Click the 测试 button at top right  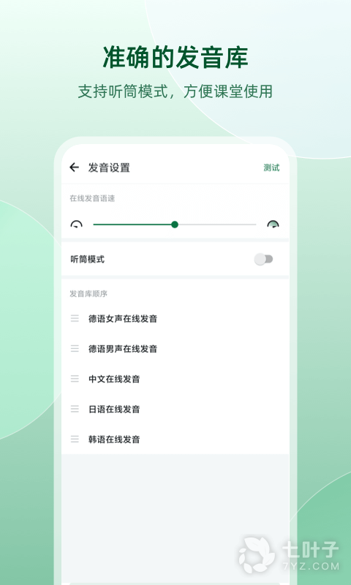tap(271, 168)
